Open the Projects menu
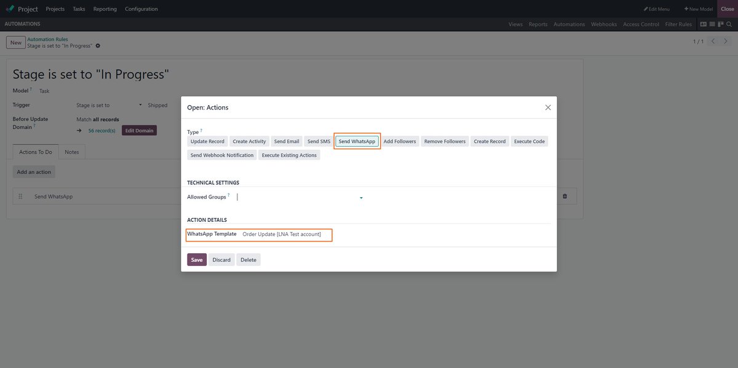The width and height of the screenshot is (738, 368). point(55,9)
